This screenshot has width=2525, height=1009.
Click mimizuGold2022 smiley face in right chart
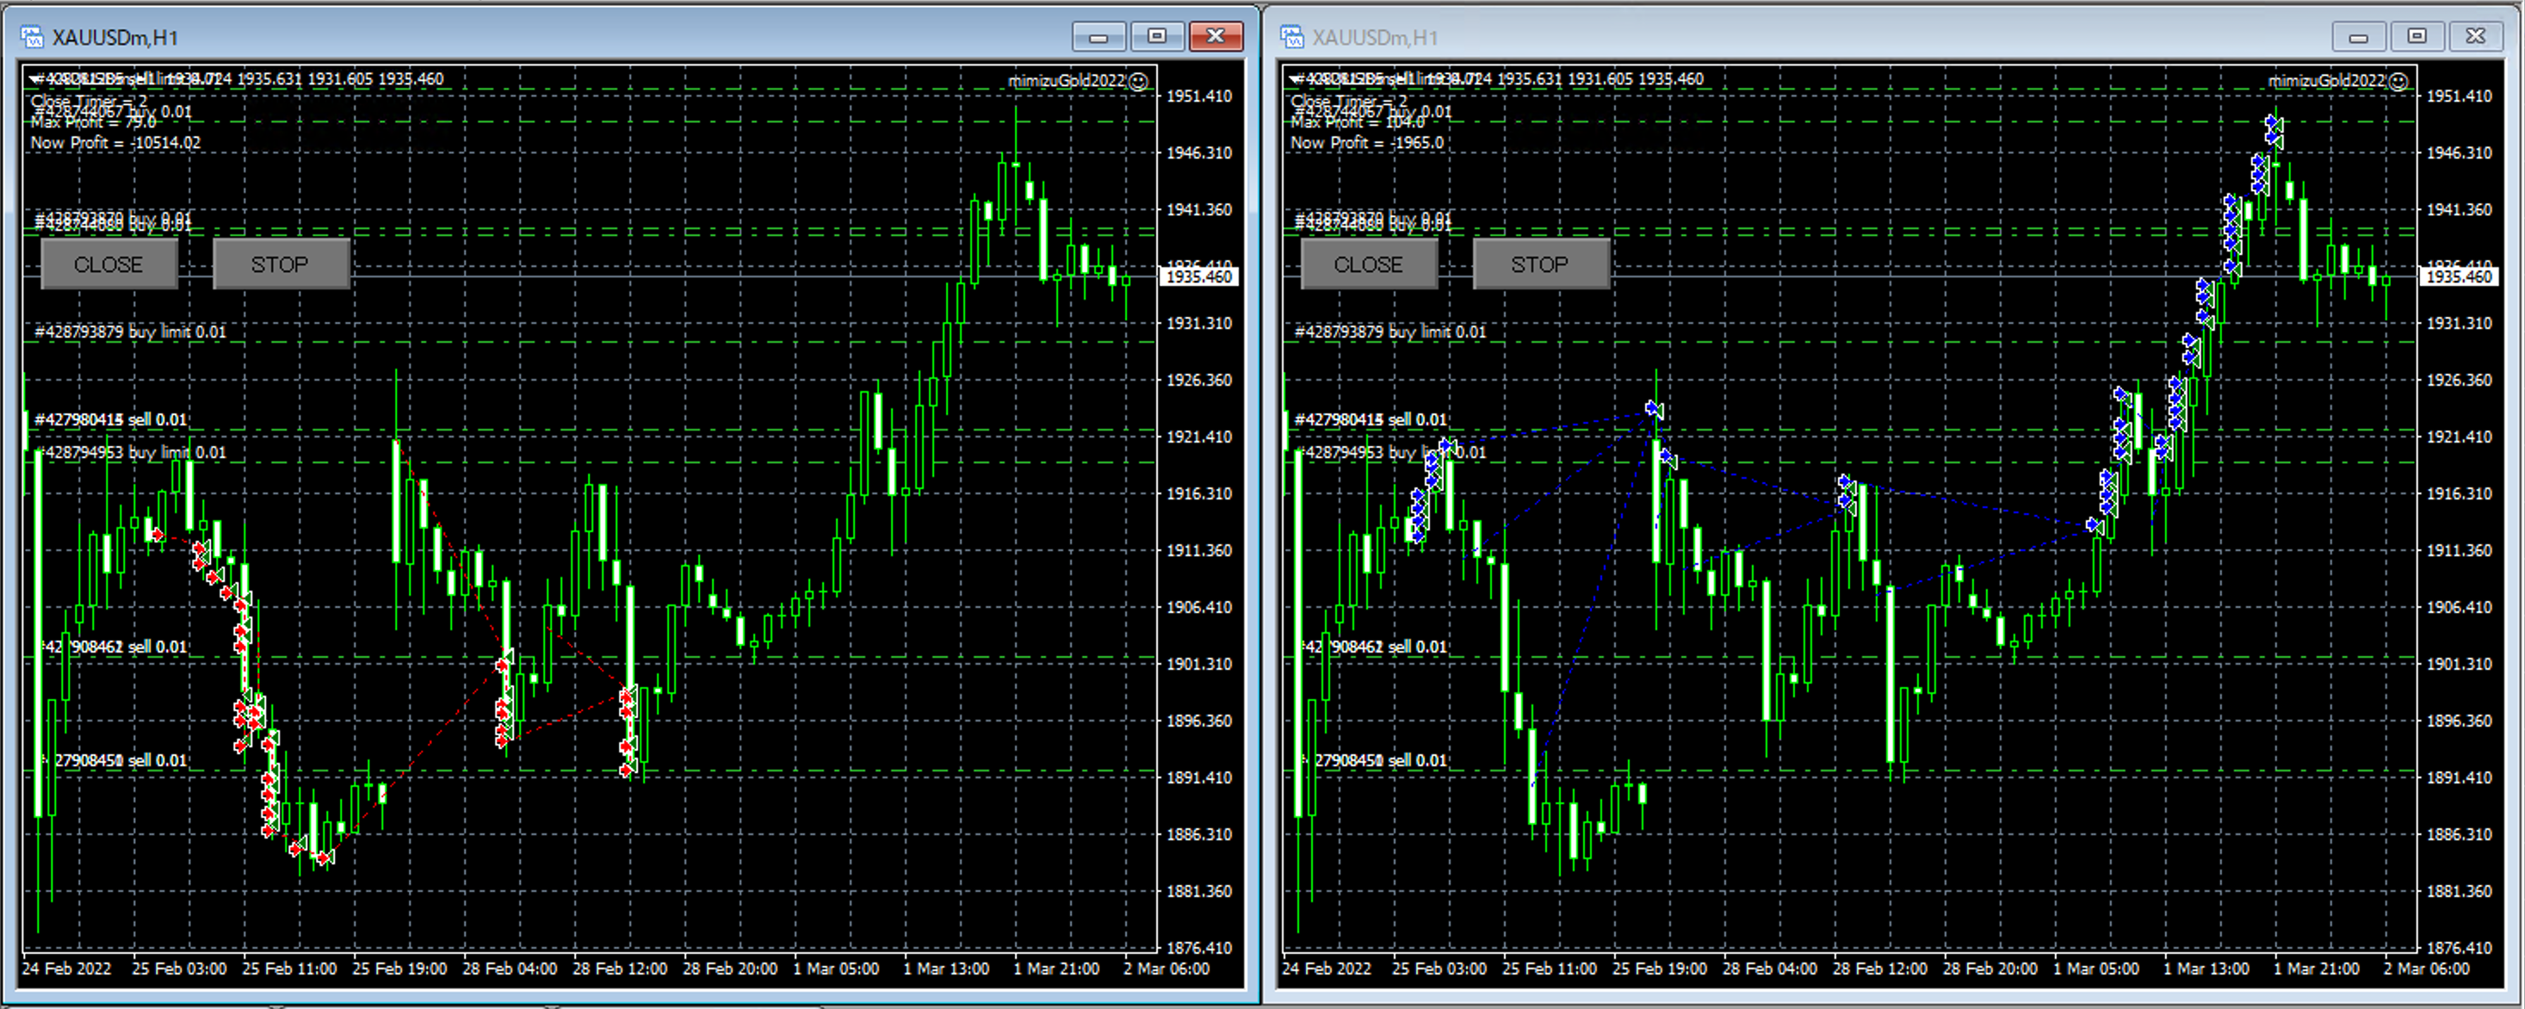coord(2398,82)
